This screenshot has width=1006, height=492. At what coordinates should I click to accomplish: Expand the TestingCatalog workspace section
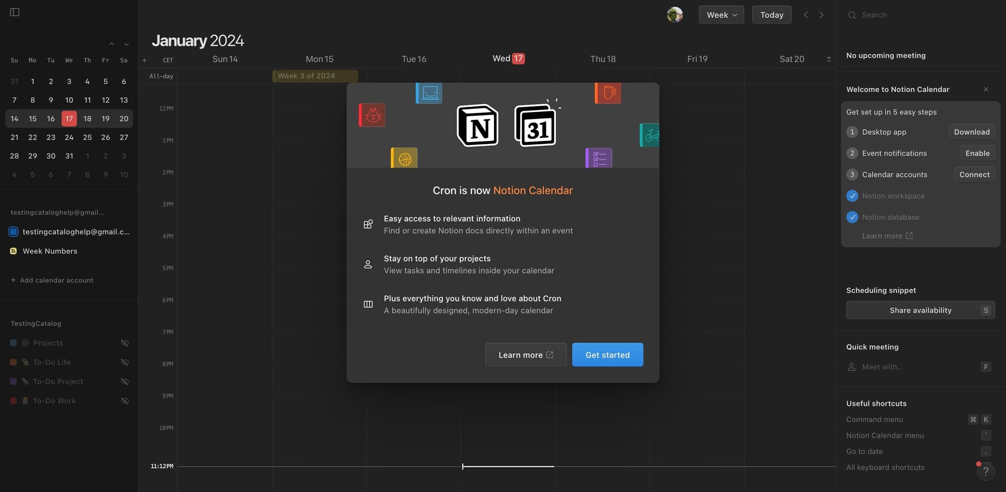[36, 323]
